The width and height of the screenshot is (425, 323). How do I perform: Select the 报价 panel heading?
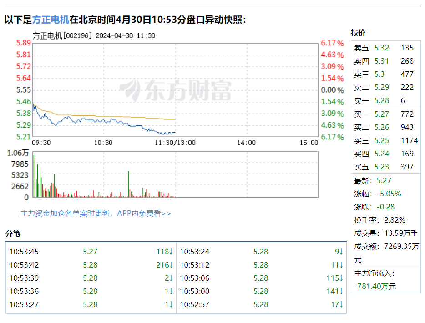tap(358, 33)
